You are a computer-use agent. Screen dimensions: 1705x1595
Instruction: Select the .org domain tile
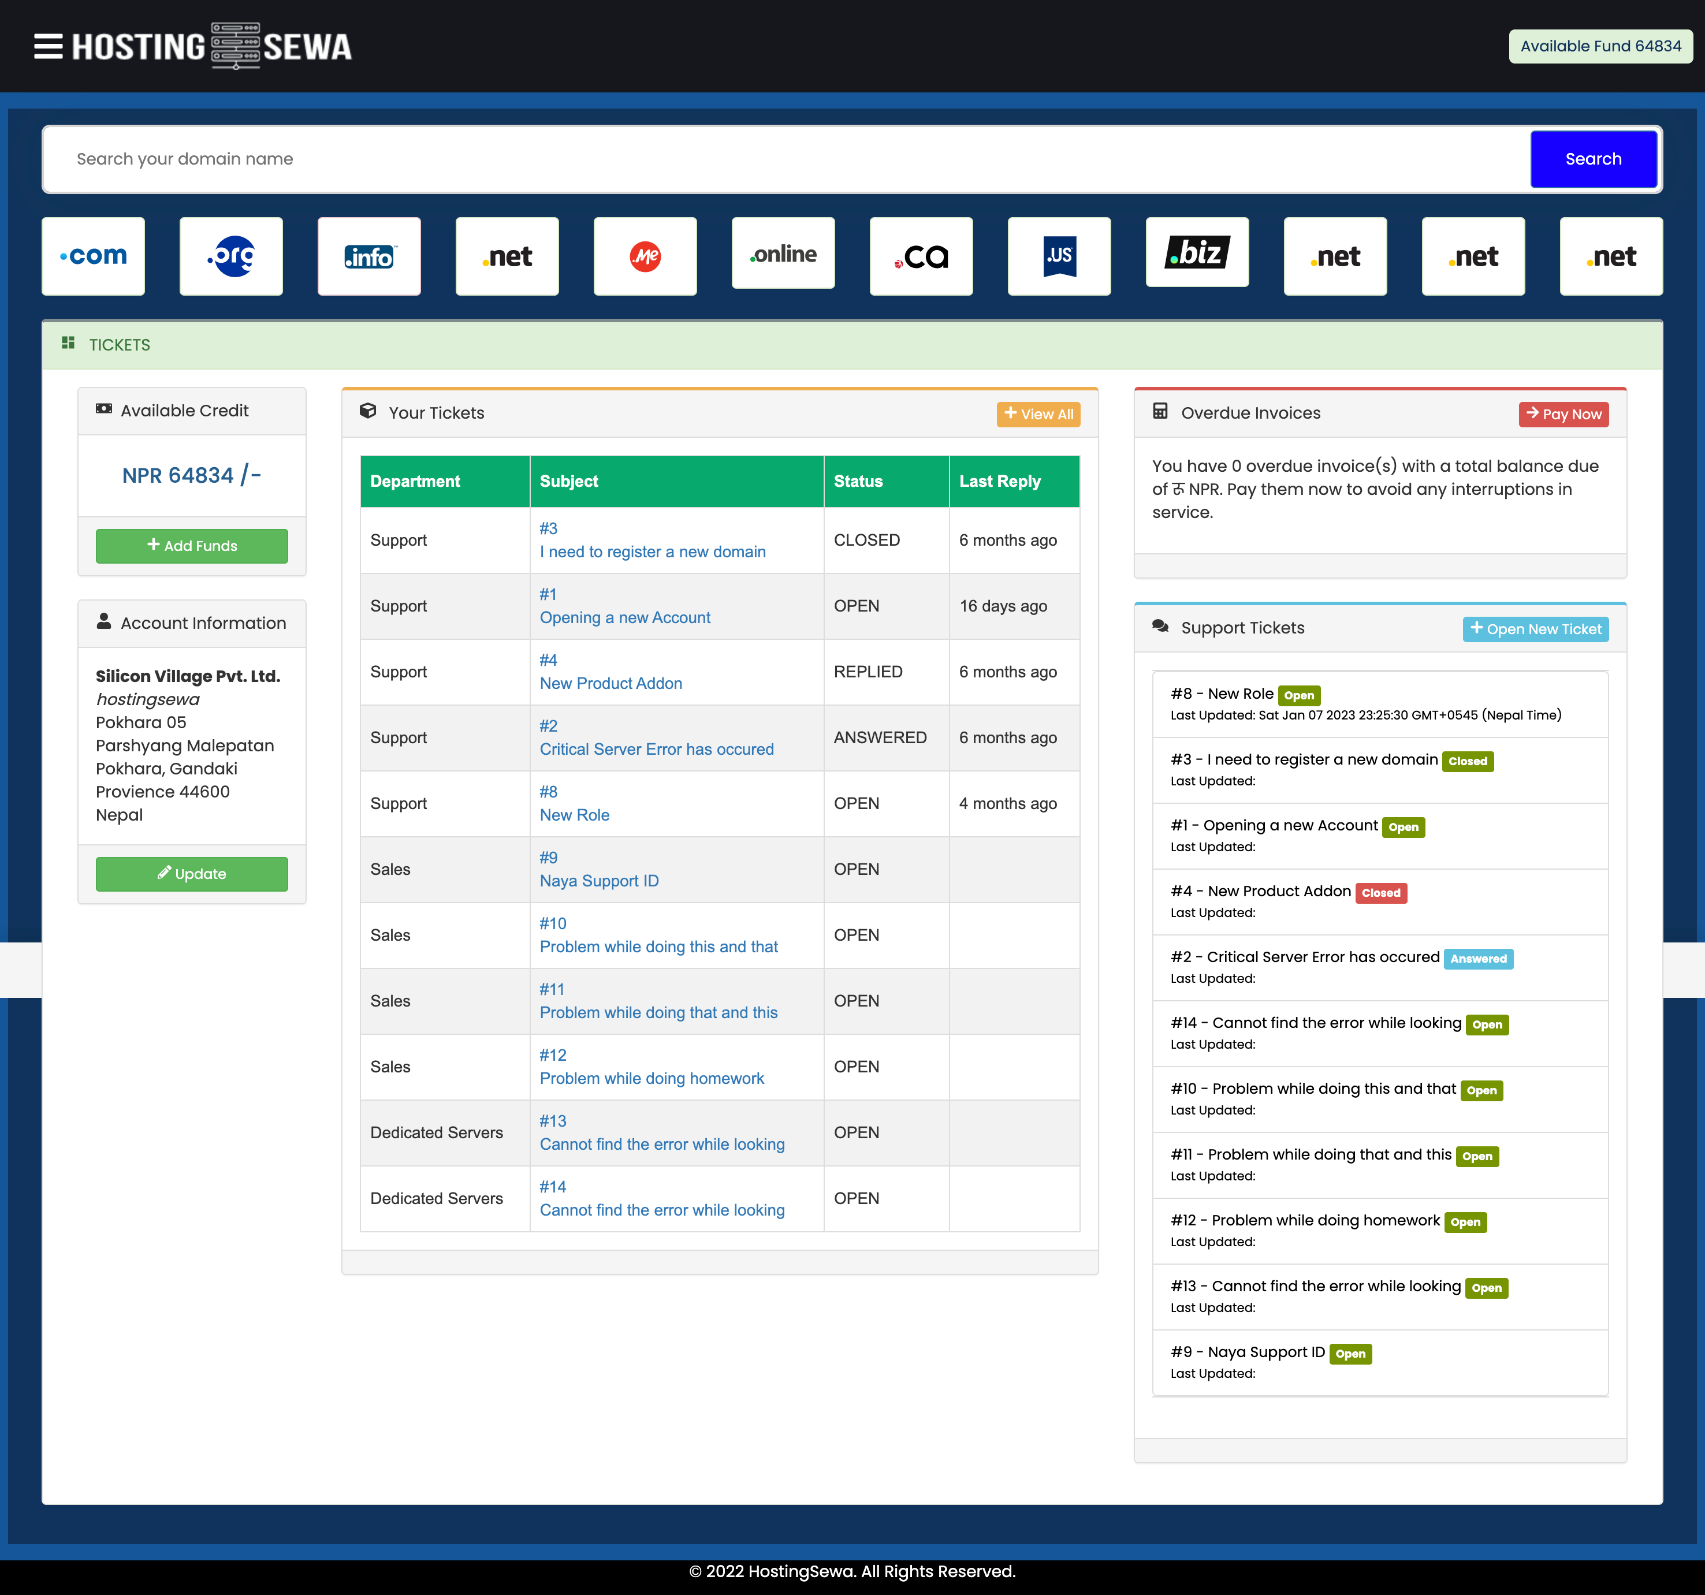click(x=230, y=256)
